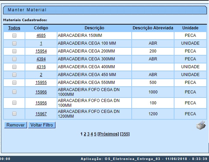Open material code 4394
The height and width of the screenshot is (162, 209).
click(x=41, y=59)
